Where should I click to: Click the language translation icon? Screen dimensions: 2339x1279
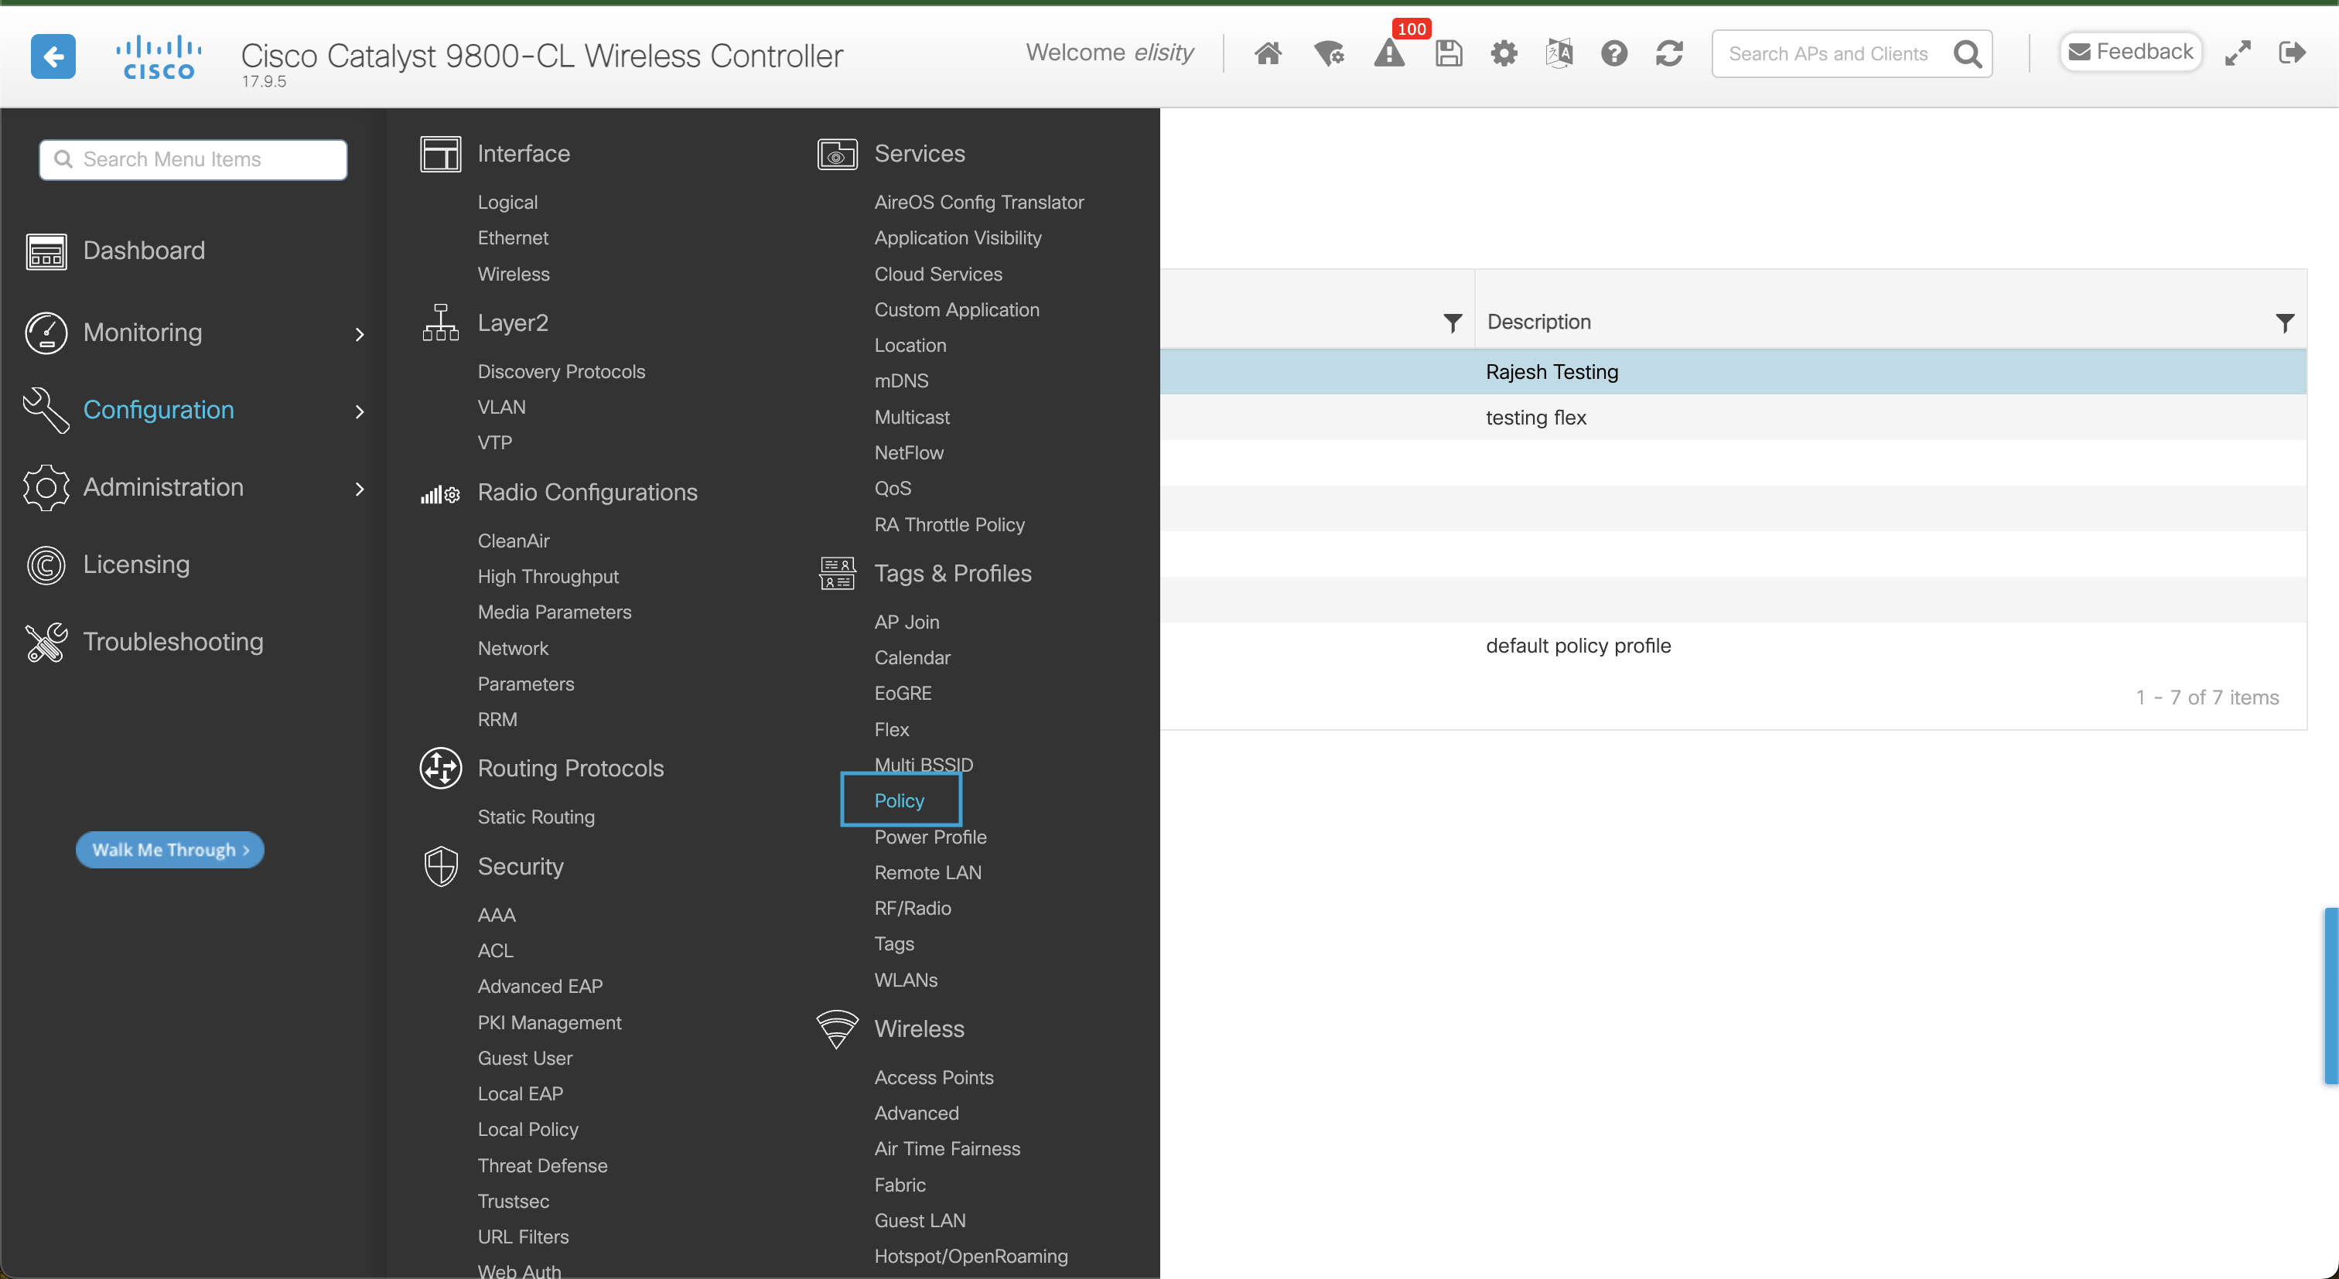(1559, 53)
